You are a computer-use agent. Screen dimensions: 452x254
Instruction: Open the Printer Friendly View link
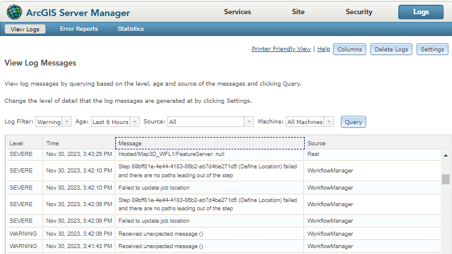click(281, 49)
